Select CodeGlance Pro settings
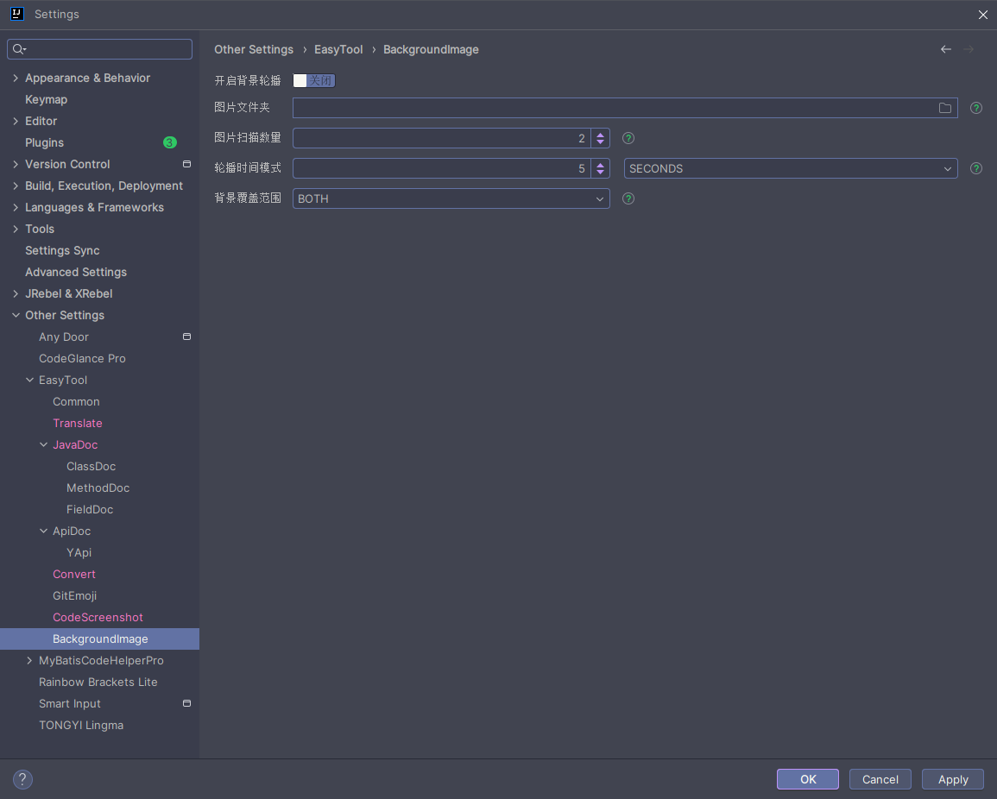The image size is (997, 799). pos(82,358)
